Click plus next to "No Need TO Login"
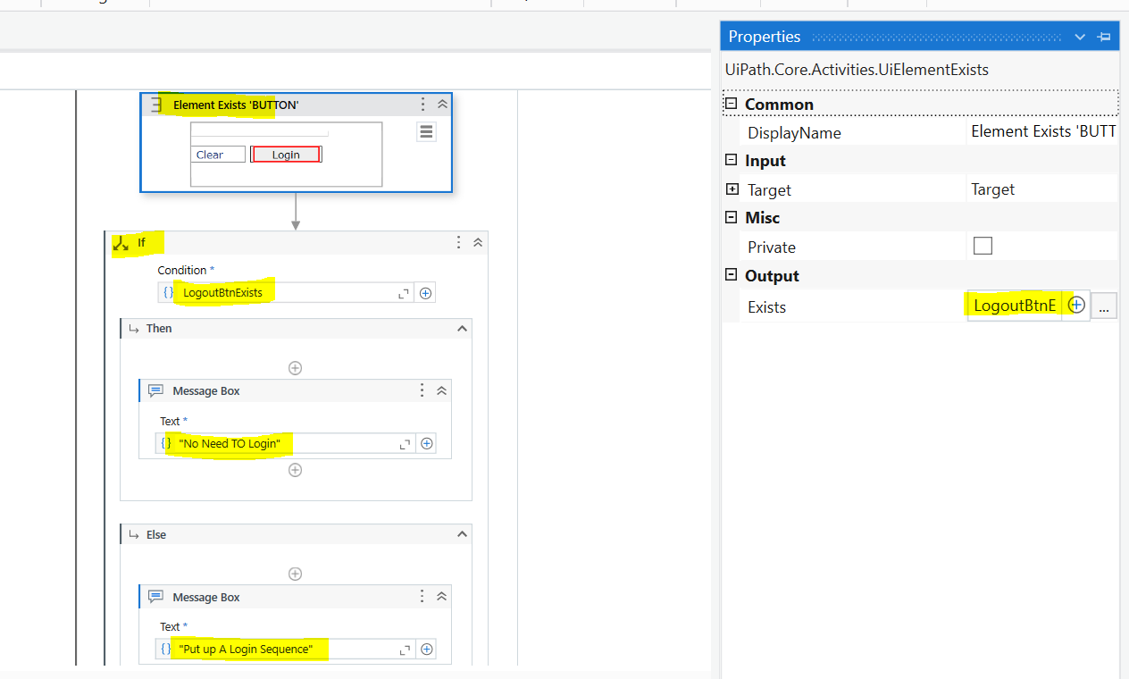This screenshot has width=1129, height=679. 427,444
